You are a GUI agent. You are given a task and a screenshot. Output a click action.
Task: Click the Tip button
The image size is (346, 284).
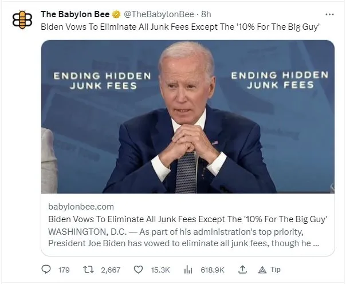click(x=269, y=269)
